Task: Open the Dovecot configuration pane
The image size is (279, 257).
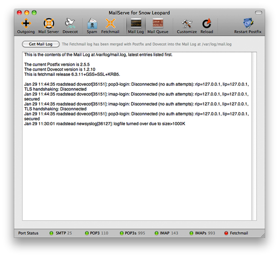Action: pyautogui.click(x=71, y=26)
